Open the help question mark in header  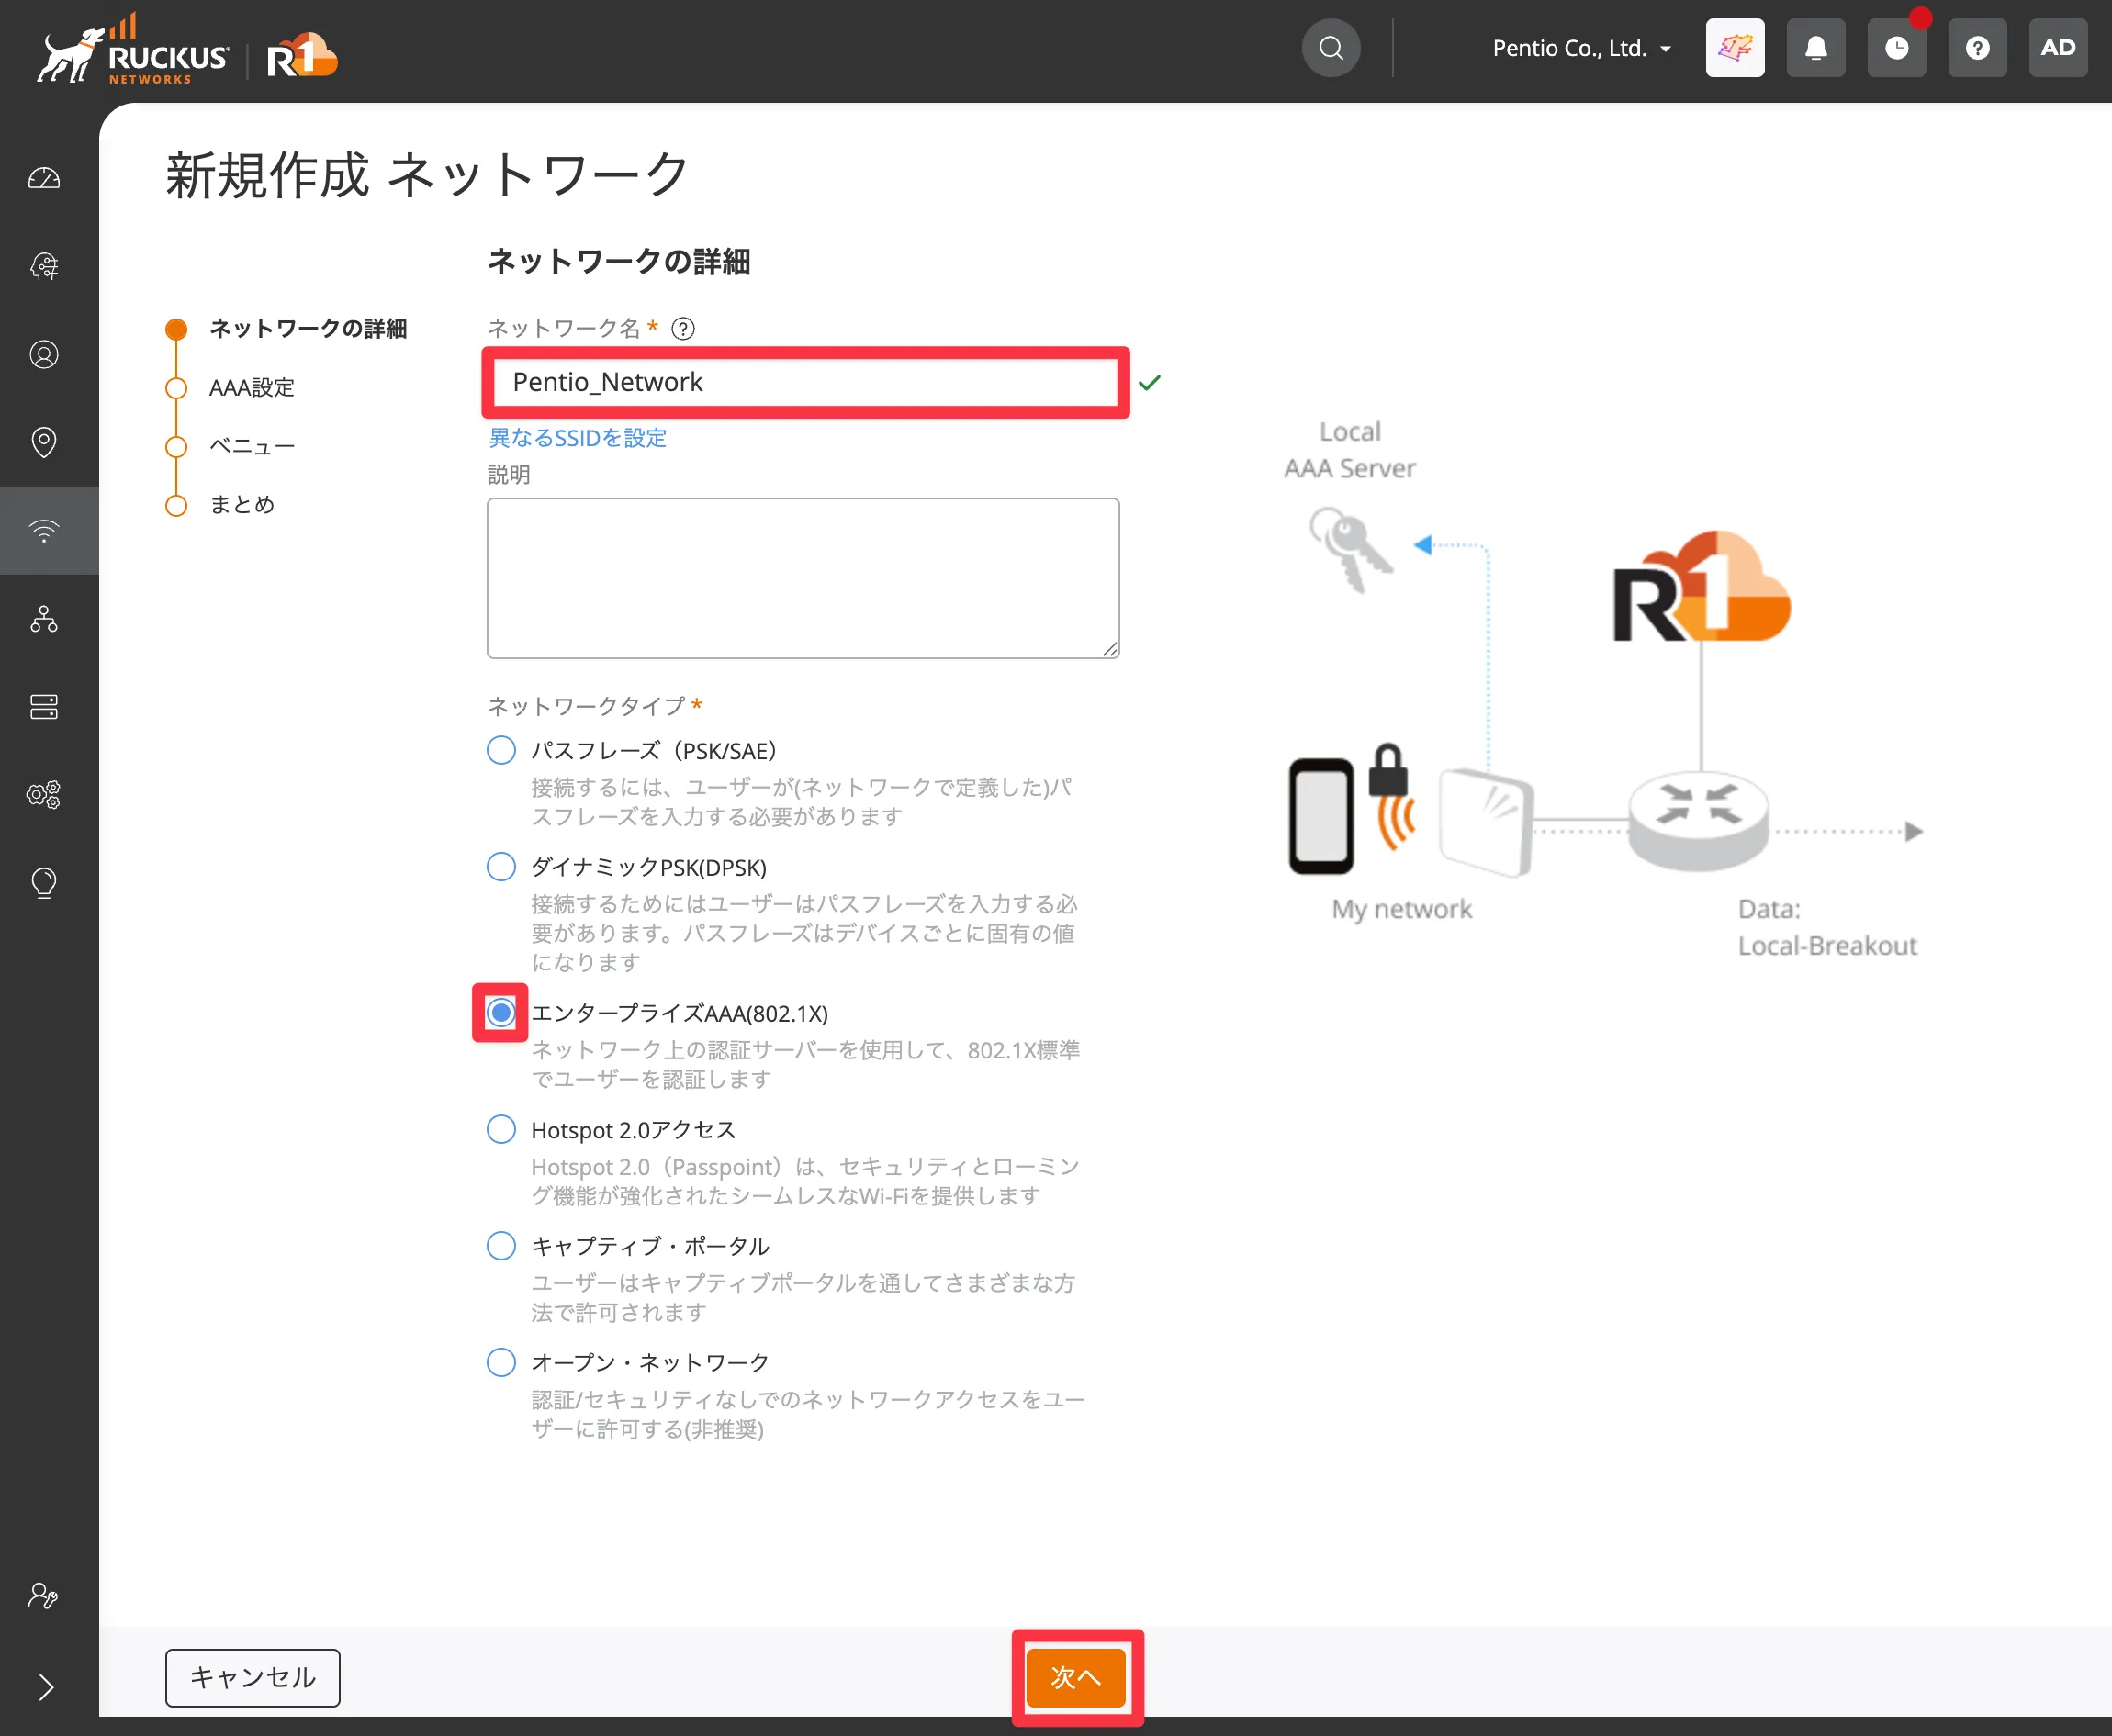(x=1977, y=48)
